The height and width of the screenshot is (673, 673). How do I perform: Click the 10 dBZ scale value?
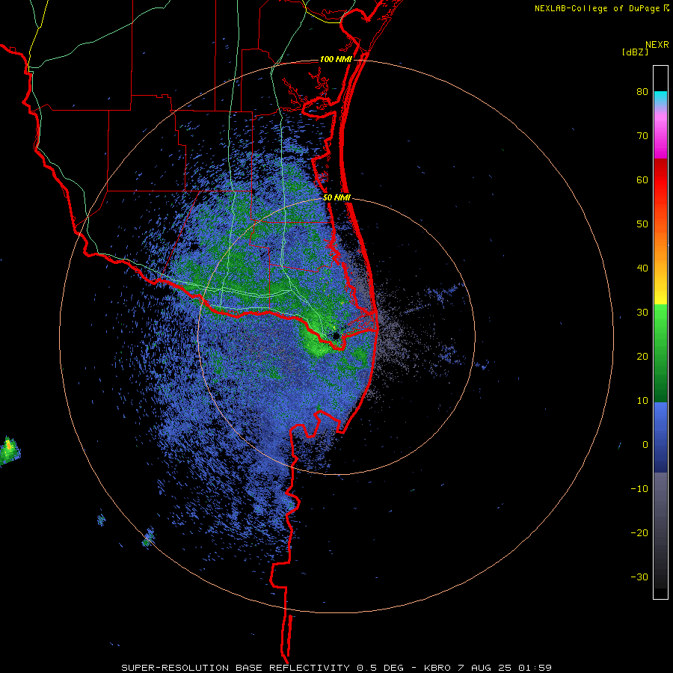(642, 401)
